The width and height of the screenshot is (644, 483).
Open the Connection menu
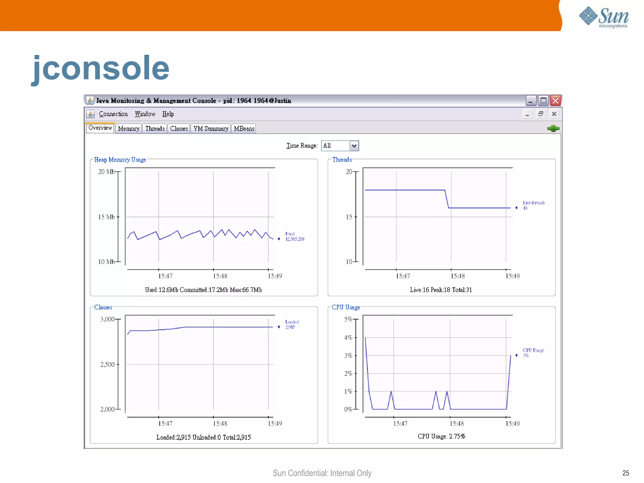113,114
